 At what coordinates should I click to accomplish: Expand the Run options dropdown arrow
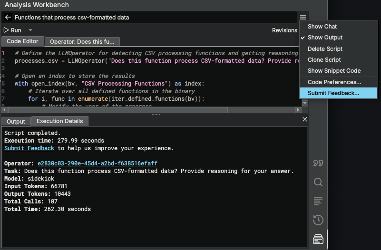(30, 30)
